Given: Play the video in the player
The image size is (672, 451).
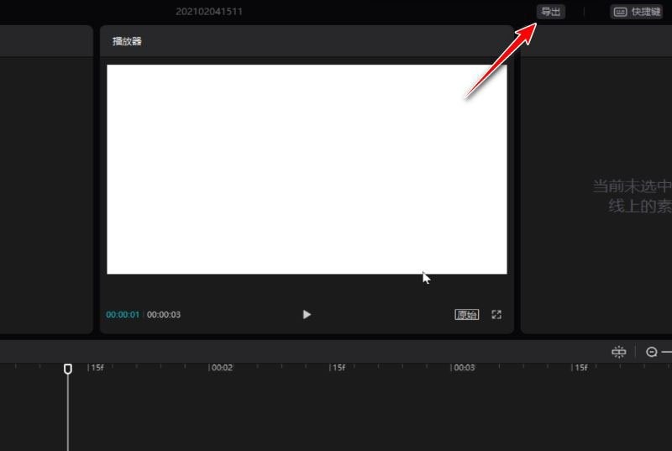Looking at the screenshot, I should coord(307,315).
